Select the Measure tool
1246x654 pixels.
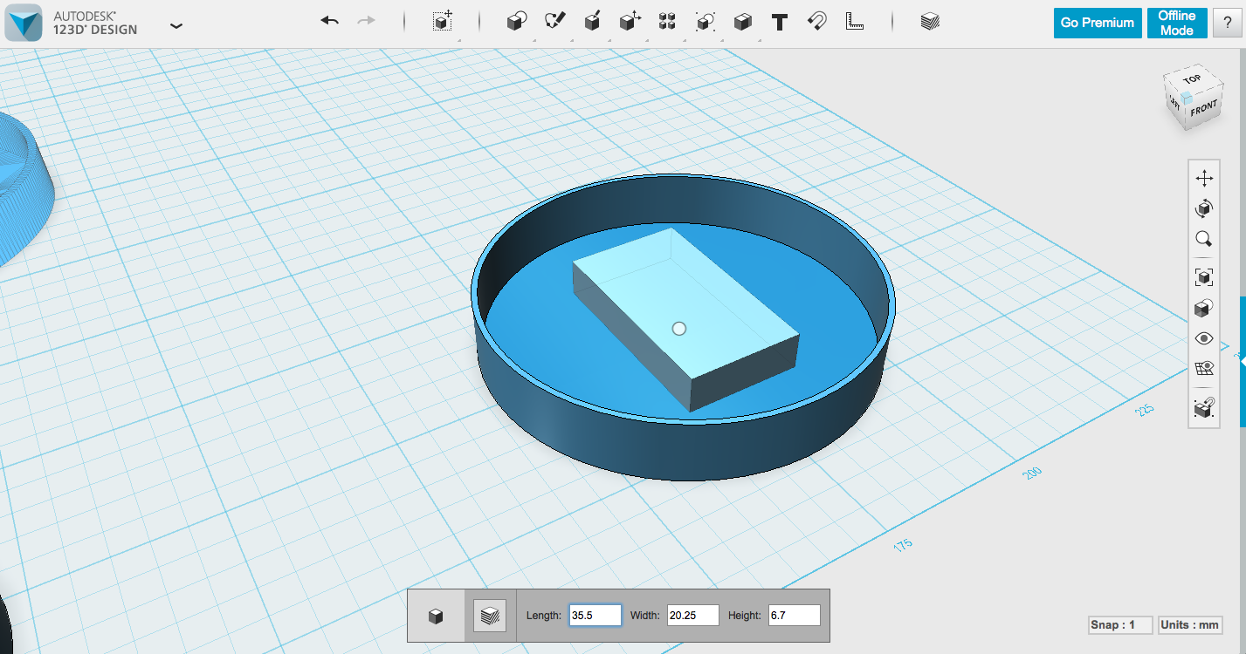[x=854, y=21]
